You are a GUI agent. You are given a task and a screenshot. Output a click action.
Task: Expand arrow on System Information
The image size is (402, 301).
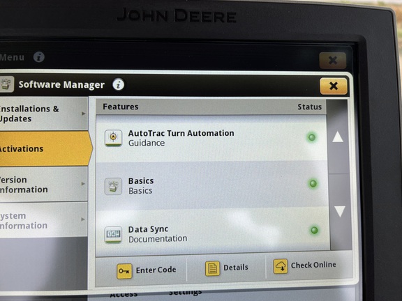83,219
